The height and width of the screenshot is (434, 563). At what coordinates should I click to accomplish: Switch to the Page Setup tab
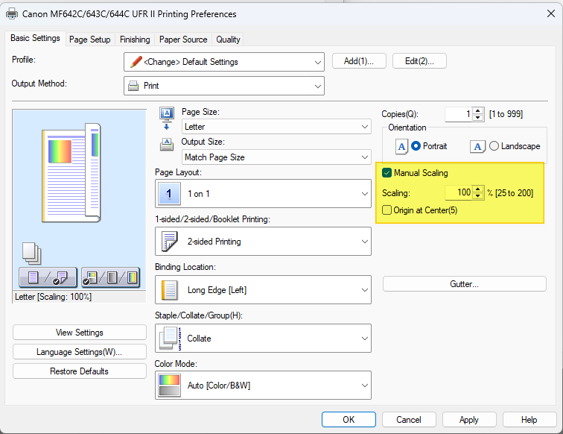[x=90, y=40]
